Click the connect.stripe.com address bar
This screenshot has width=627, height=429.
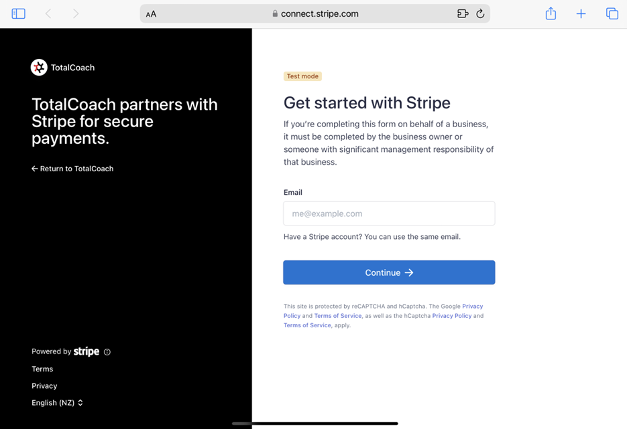[x=315, y=13]
